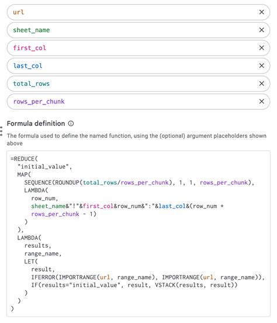Select the url argument chip
This screenshot has width=277, height=323.
[x=138, y=12]
